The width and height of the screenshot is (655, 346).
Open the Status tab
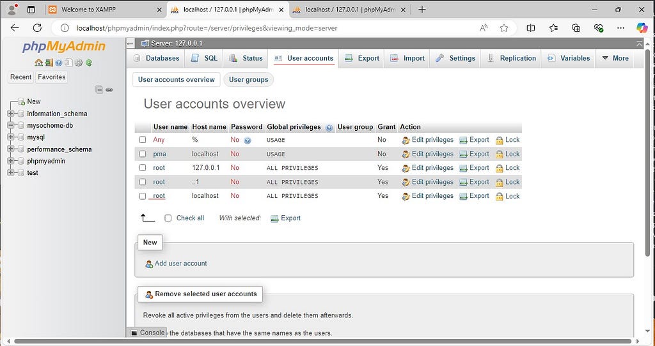pos(246,58)
